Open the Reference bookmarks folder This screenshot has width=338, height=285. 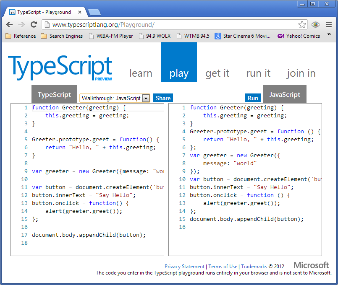pos(20,36)
